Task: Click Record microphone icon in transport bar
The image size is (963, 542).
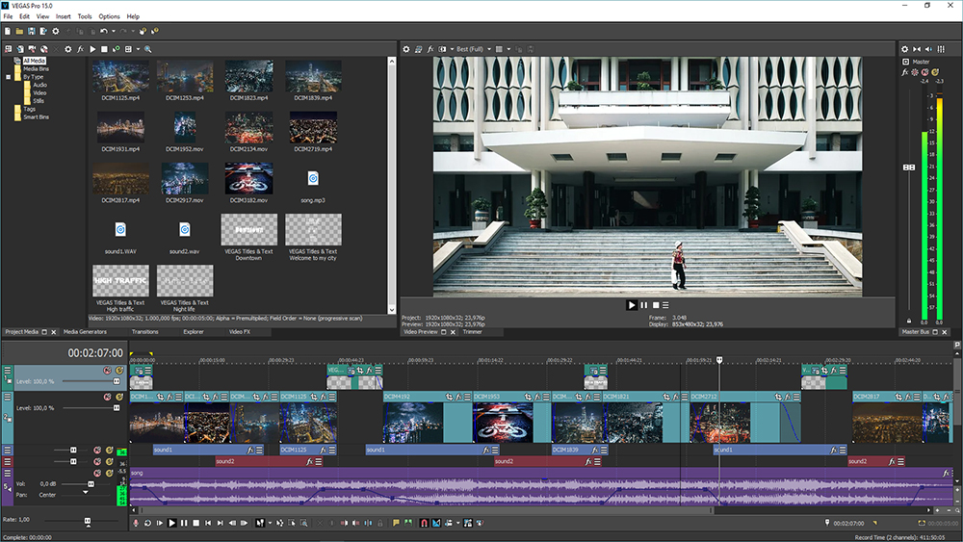Action: (136, 523)
